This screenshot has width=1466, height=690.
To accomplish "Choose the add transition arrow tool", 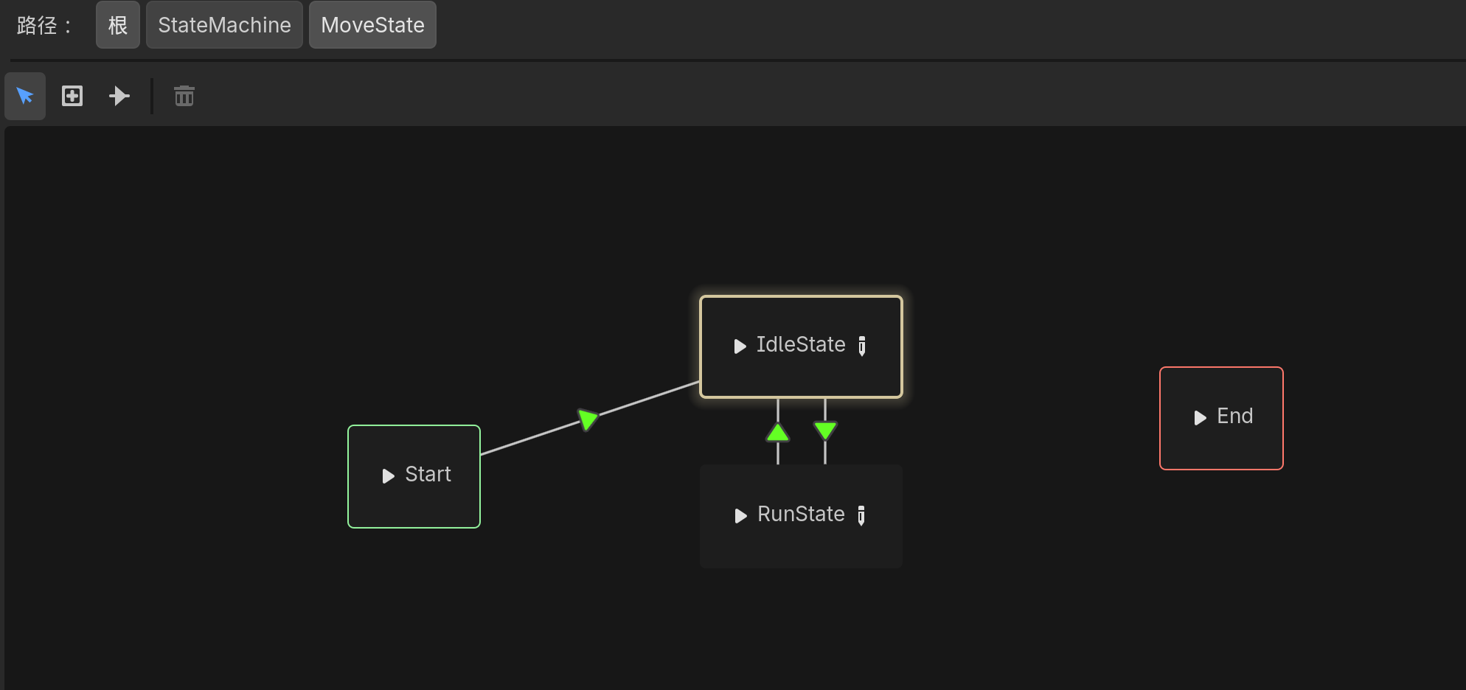I will [119, 96].
